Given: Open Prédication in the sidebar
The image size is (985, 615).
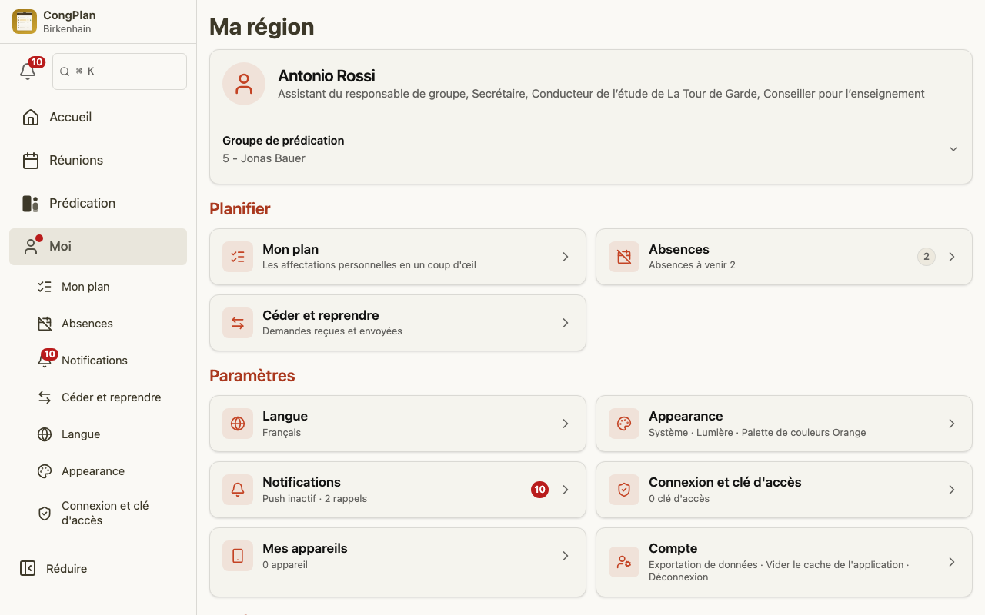Looking at the screenshot, I should coord(98,203).
